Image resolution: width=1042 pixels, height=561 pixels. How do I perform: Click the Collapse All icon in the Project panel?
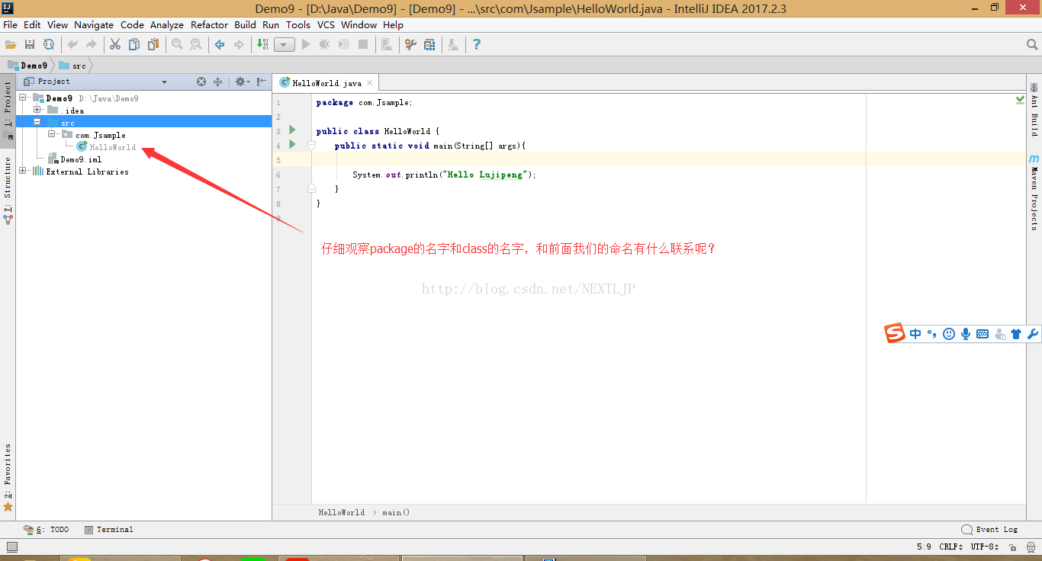click(x=218, y=82)
